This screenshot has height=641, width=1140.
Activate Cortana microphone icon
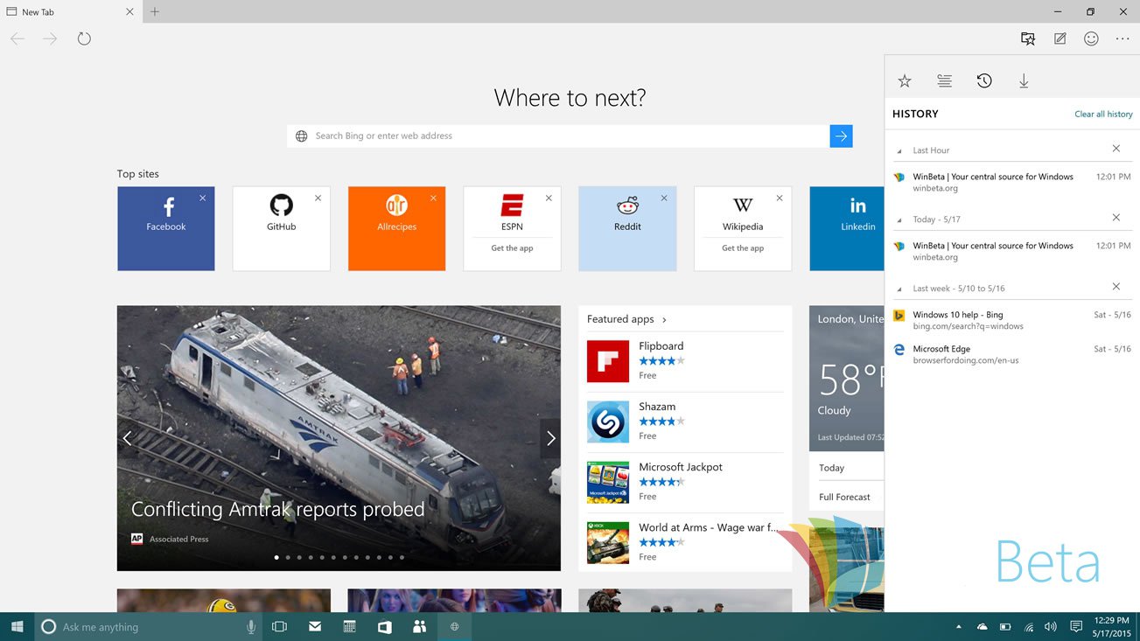click(251, 627)
